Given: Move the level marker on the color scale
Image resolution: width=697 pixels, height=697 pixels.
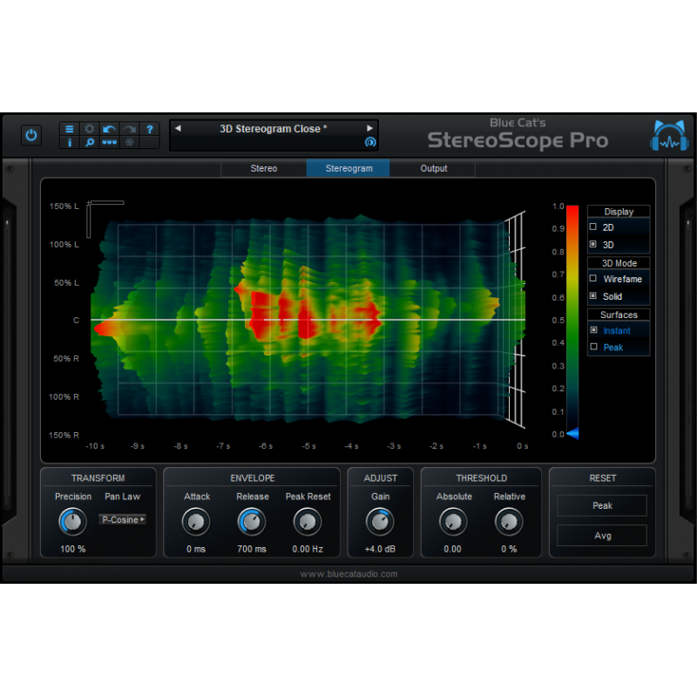Looking at the screenshot, I should pyautogui.click(x=572, y=433).
